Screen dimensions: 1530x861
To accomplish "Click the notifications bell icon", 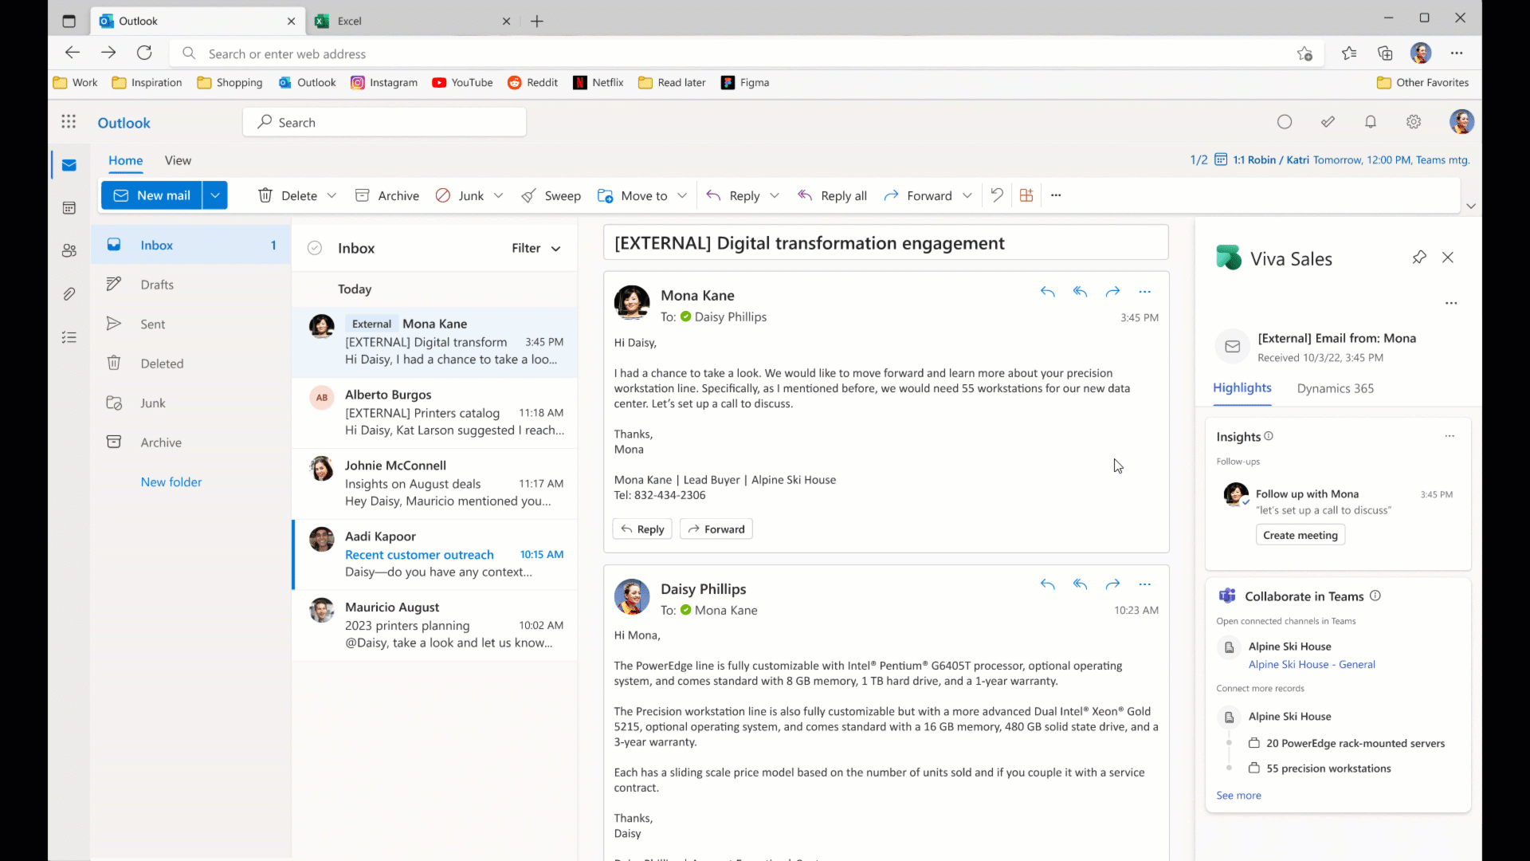I will (1371, 122).
